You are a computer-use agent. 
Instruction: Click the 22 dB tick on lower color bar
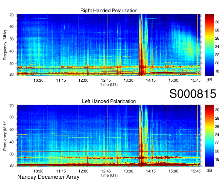217,143
